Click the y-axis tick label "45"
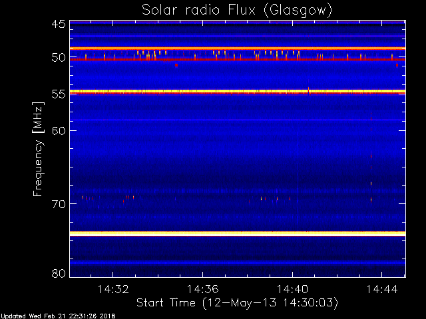The image size is (426, 319). pos(59,24)
